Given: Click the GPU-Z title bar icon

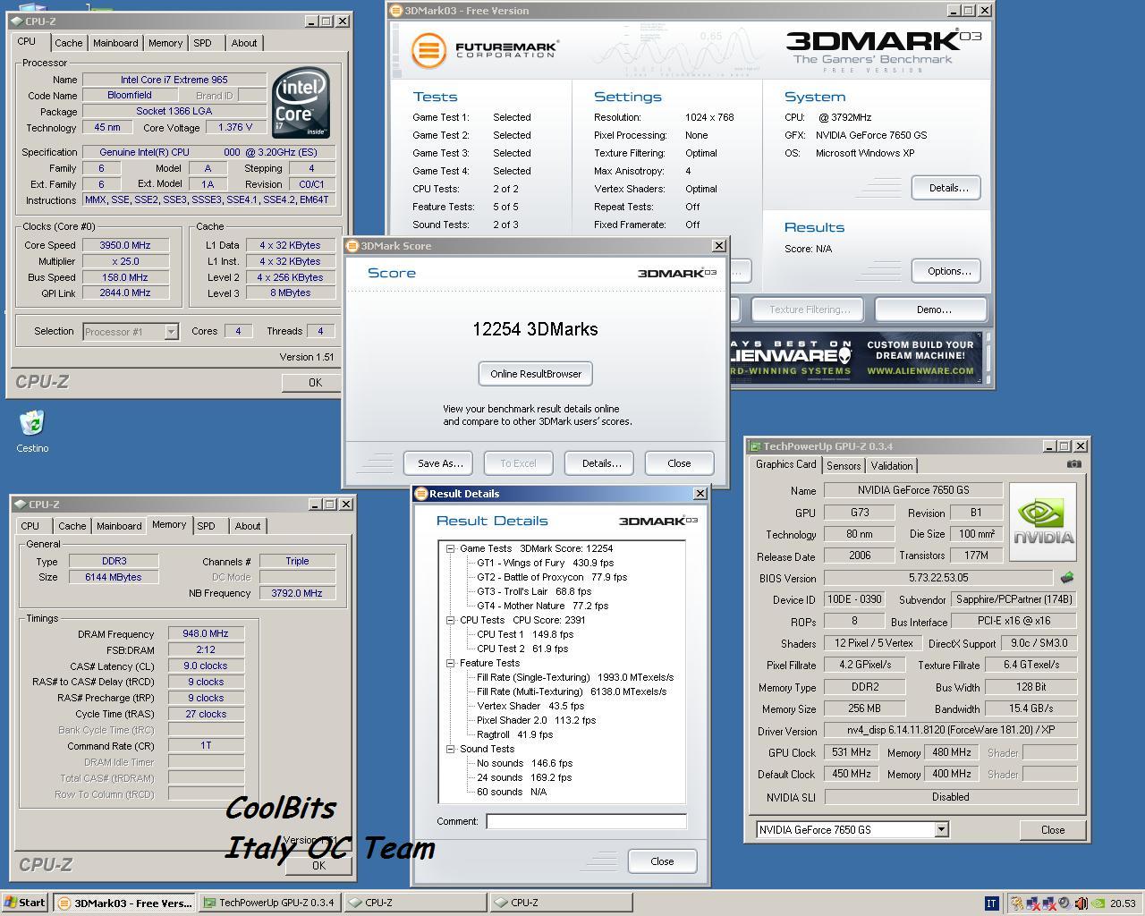Looking at the screenshot, I should (x=756, y=446).
